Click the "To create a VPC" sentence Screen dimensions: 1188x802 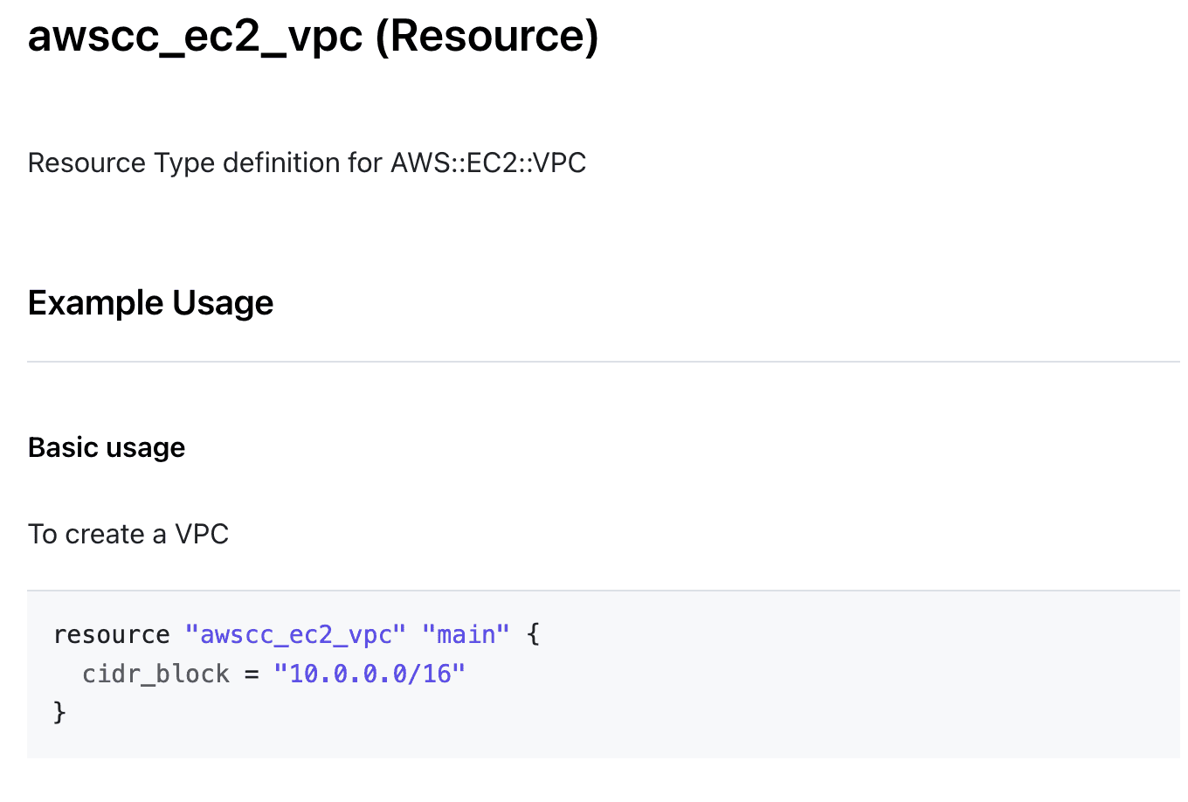(128, 534)
